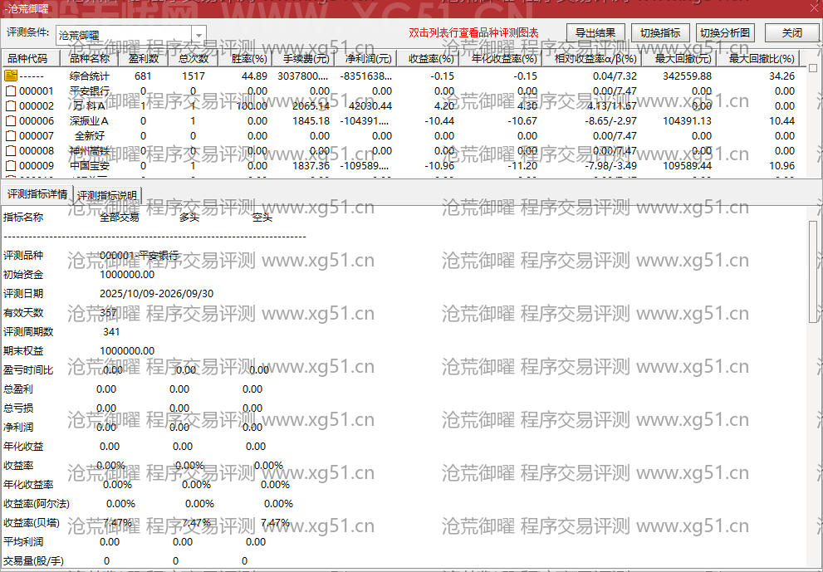The height and width of the screenshot is (572, 823).
Task: Sort by the 手续费(元) column header
Action: tap(304, 58)
